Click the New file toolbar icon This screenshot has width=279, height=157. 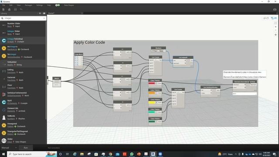3,10
